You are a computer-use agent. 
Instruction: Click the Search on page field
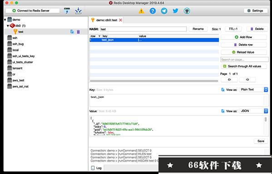tap(244, 60)
